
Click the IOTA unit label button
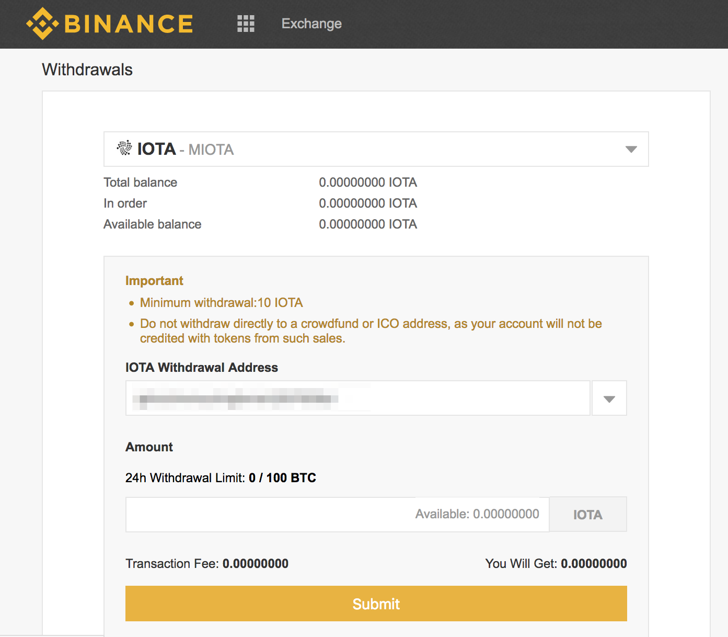(x=588, y=515)
